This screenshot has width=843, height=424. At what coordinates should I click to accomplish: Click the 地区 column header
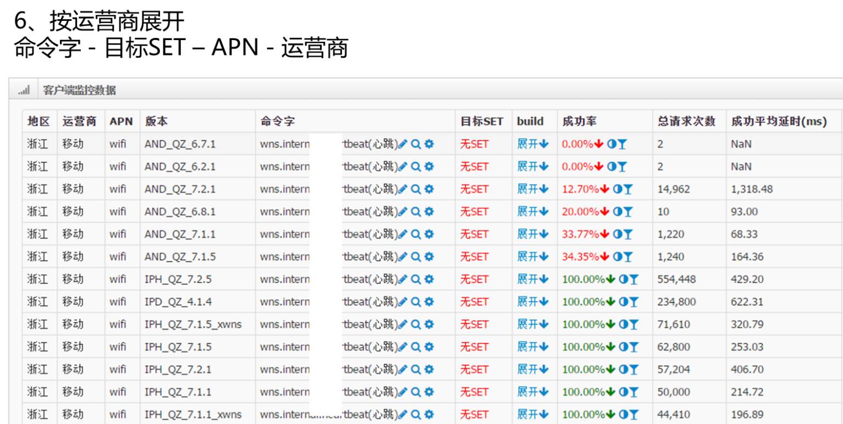38,121
